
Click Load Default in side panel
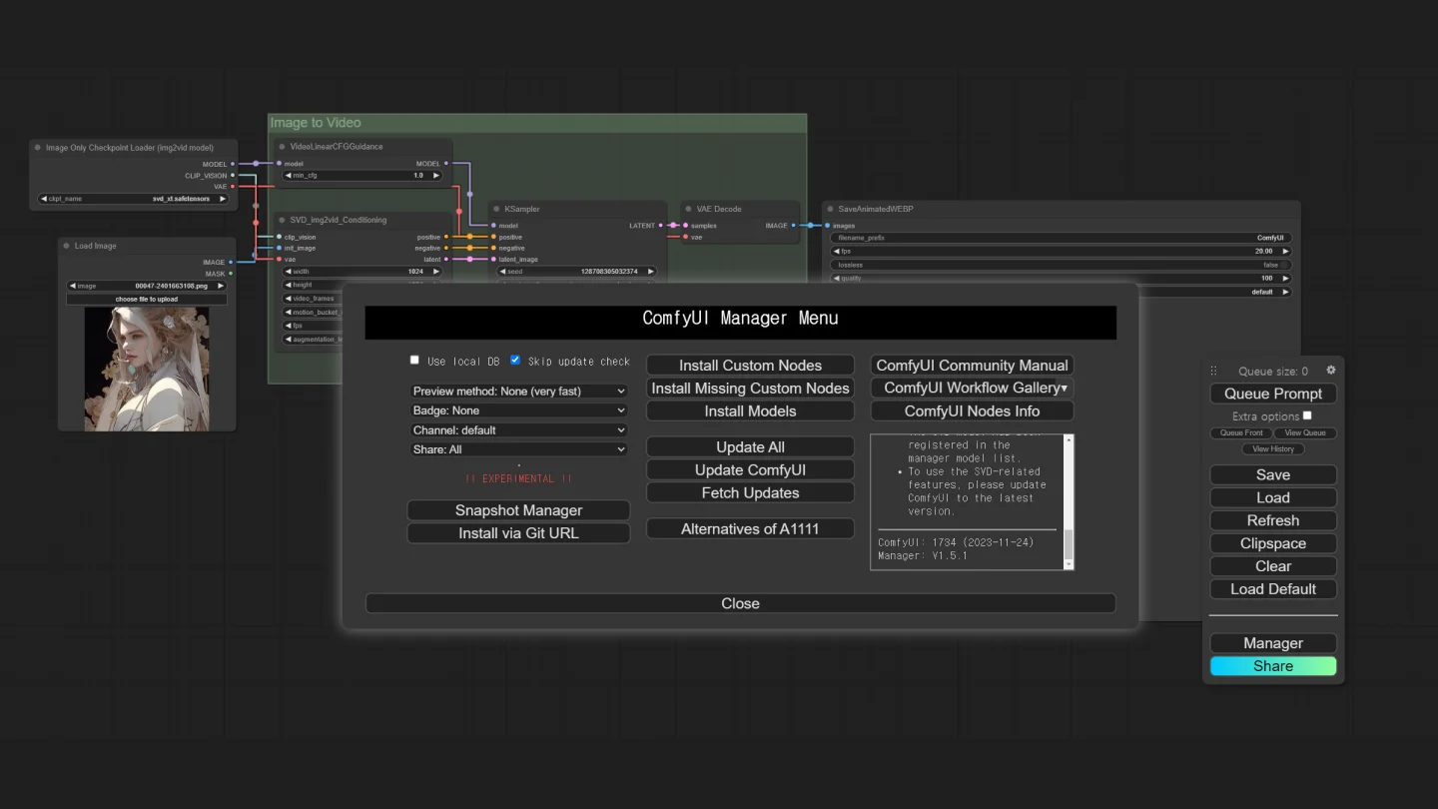coord(1273,589)
